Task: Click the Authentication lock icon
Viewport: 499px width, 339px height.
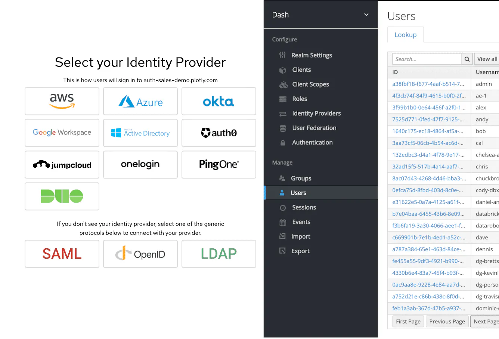Action: click(x=283, y=143)
